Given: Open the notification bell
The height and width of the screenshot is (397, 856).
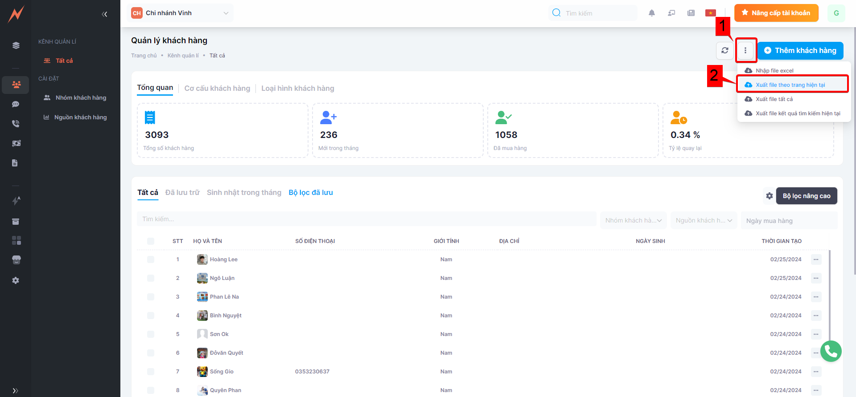Looking at the screenshot, I should click(651, 13).
